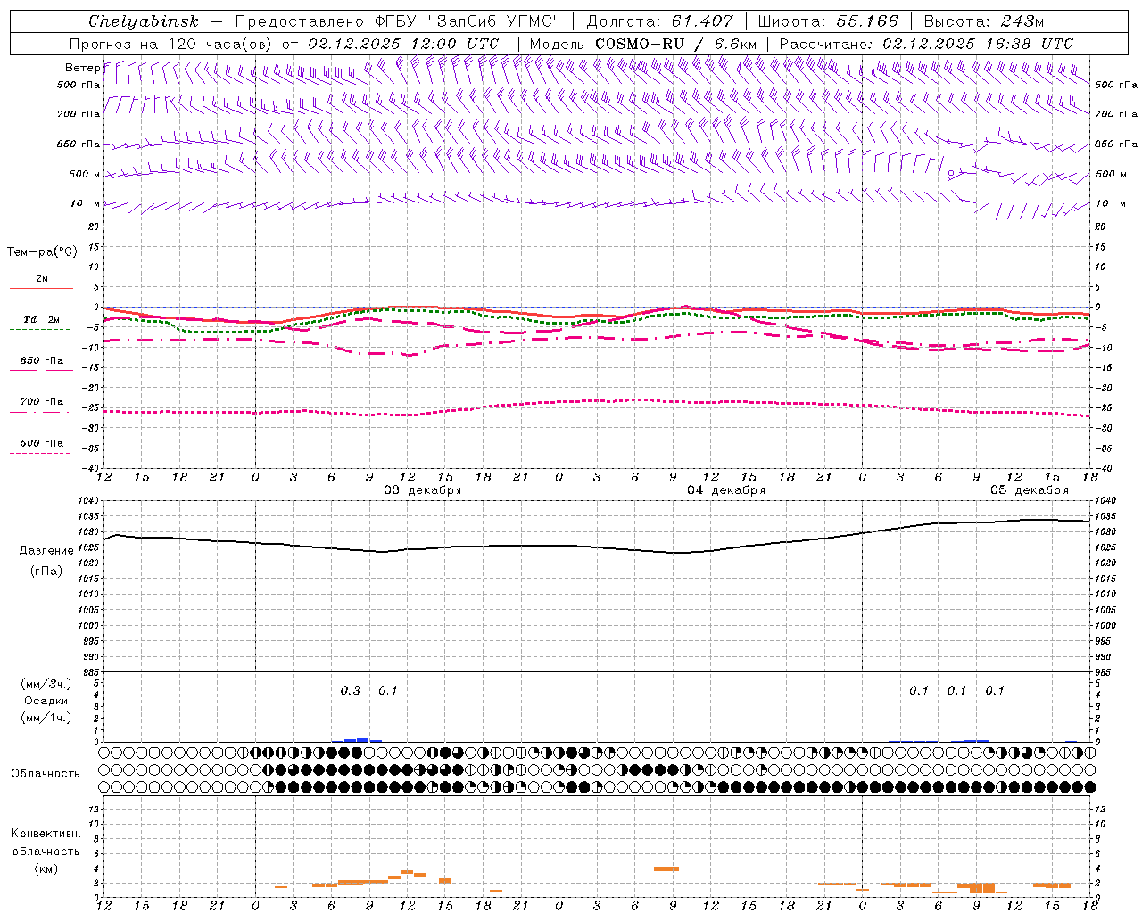Click the dashed line sample under Td 2м

pos(39,330)
